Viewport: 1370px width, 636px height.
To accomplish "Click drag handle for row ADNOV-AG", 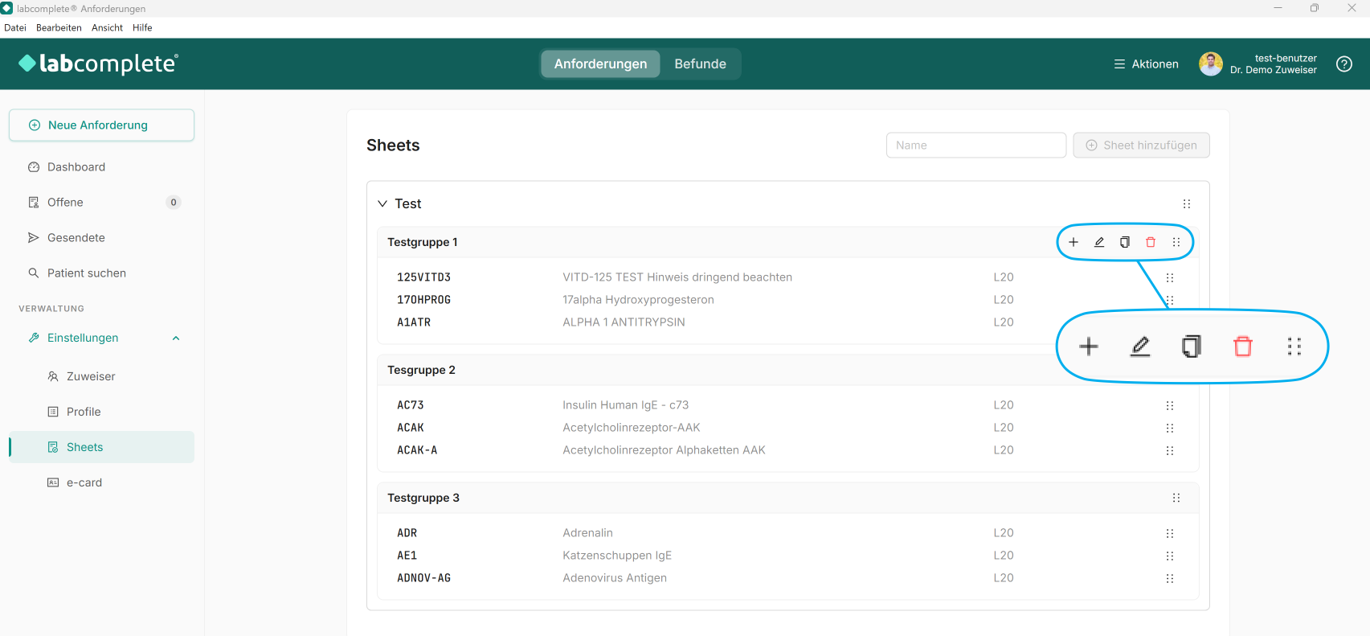I will 1170,578.
